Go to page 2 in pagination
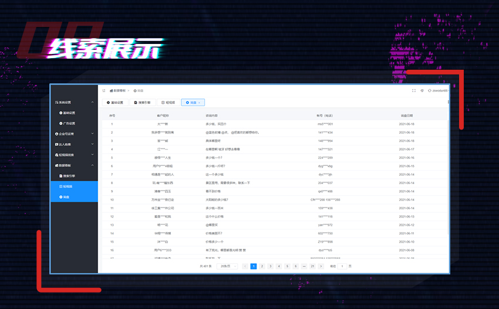Image resolution: width=499 pixels, height=309 pixels. coord(262,266)
